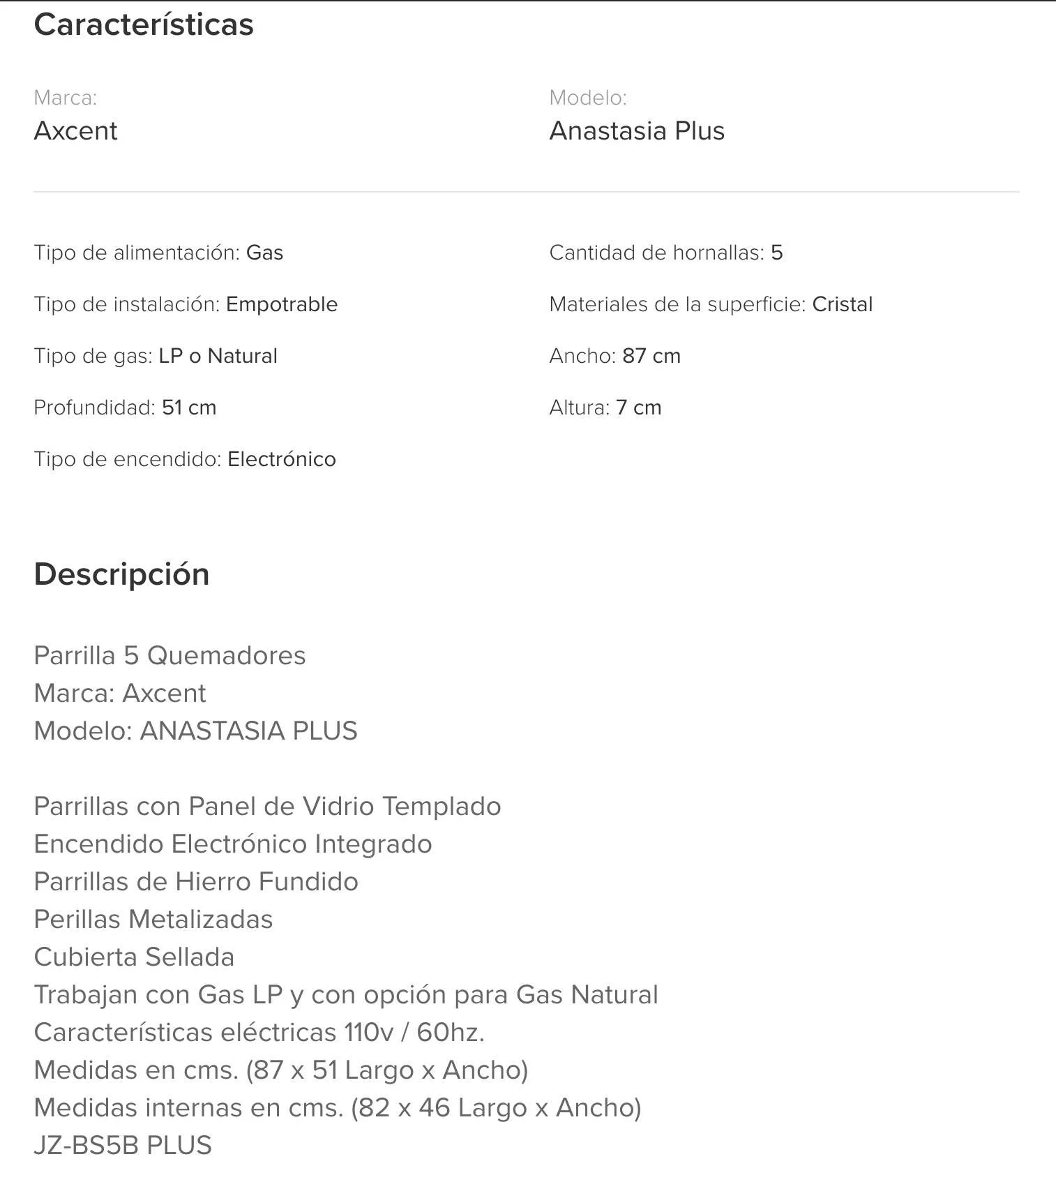Click the Características heading
The height and width of the screenshot is (1182, 1056).
pyautogui.click(x=144, y=25)
